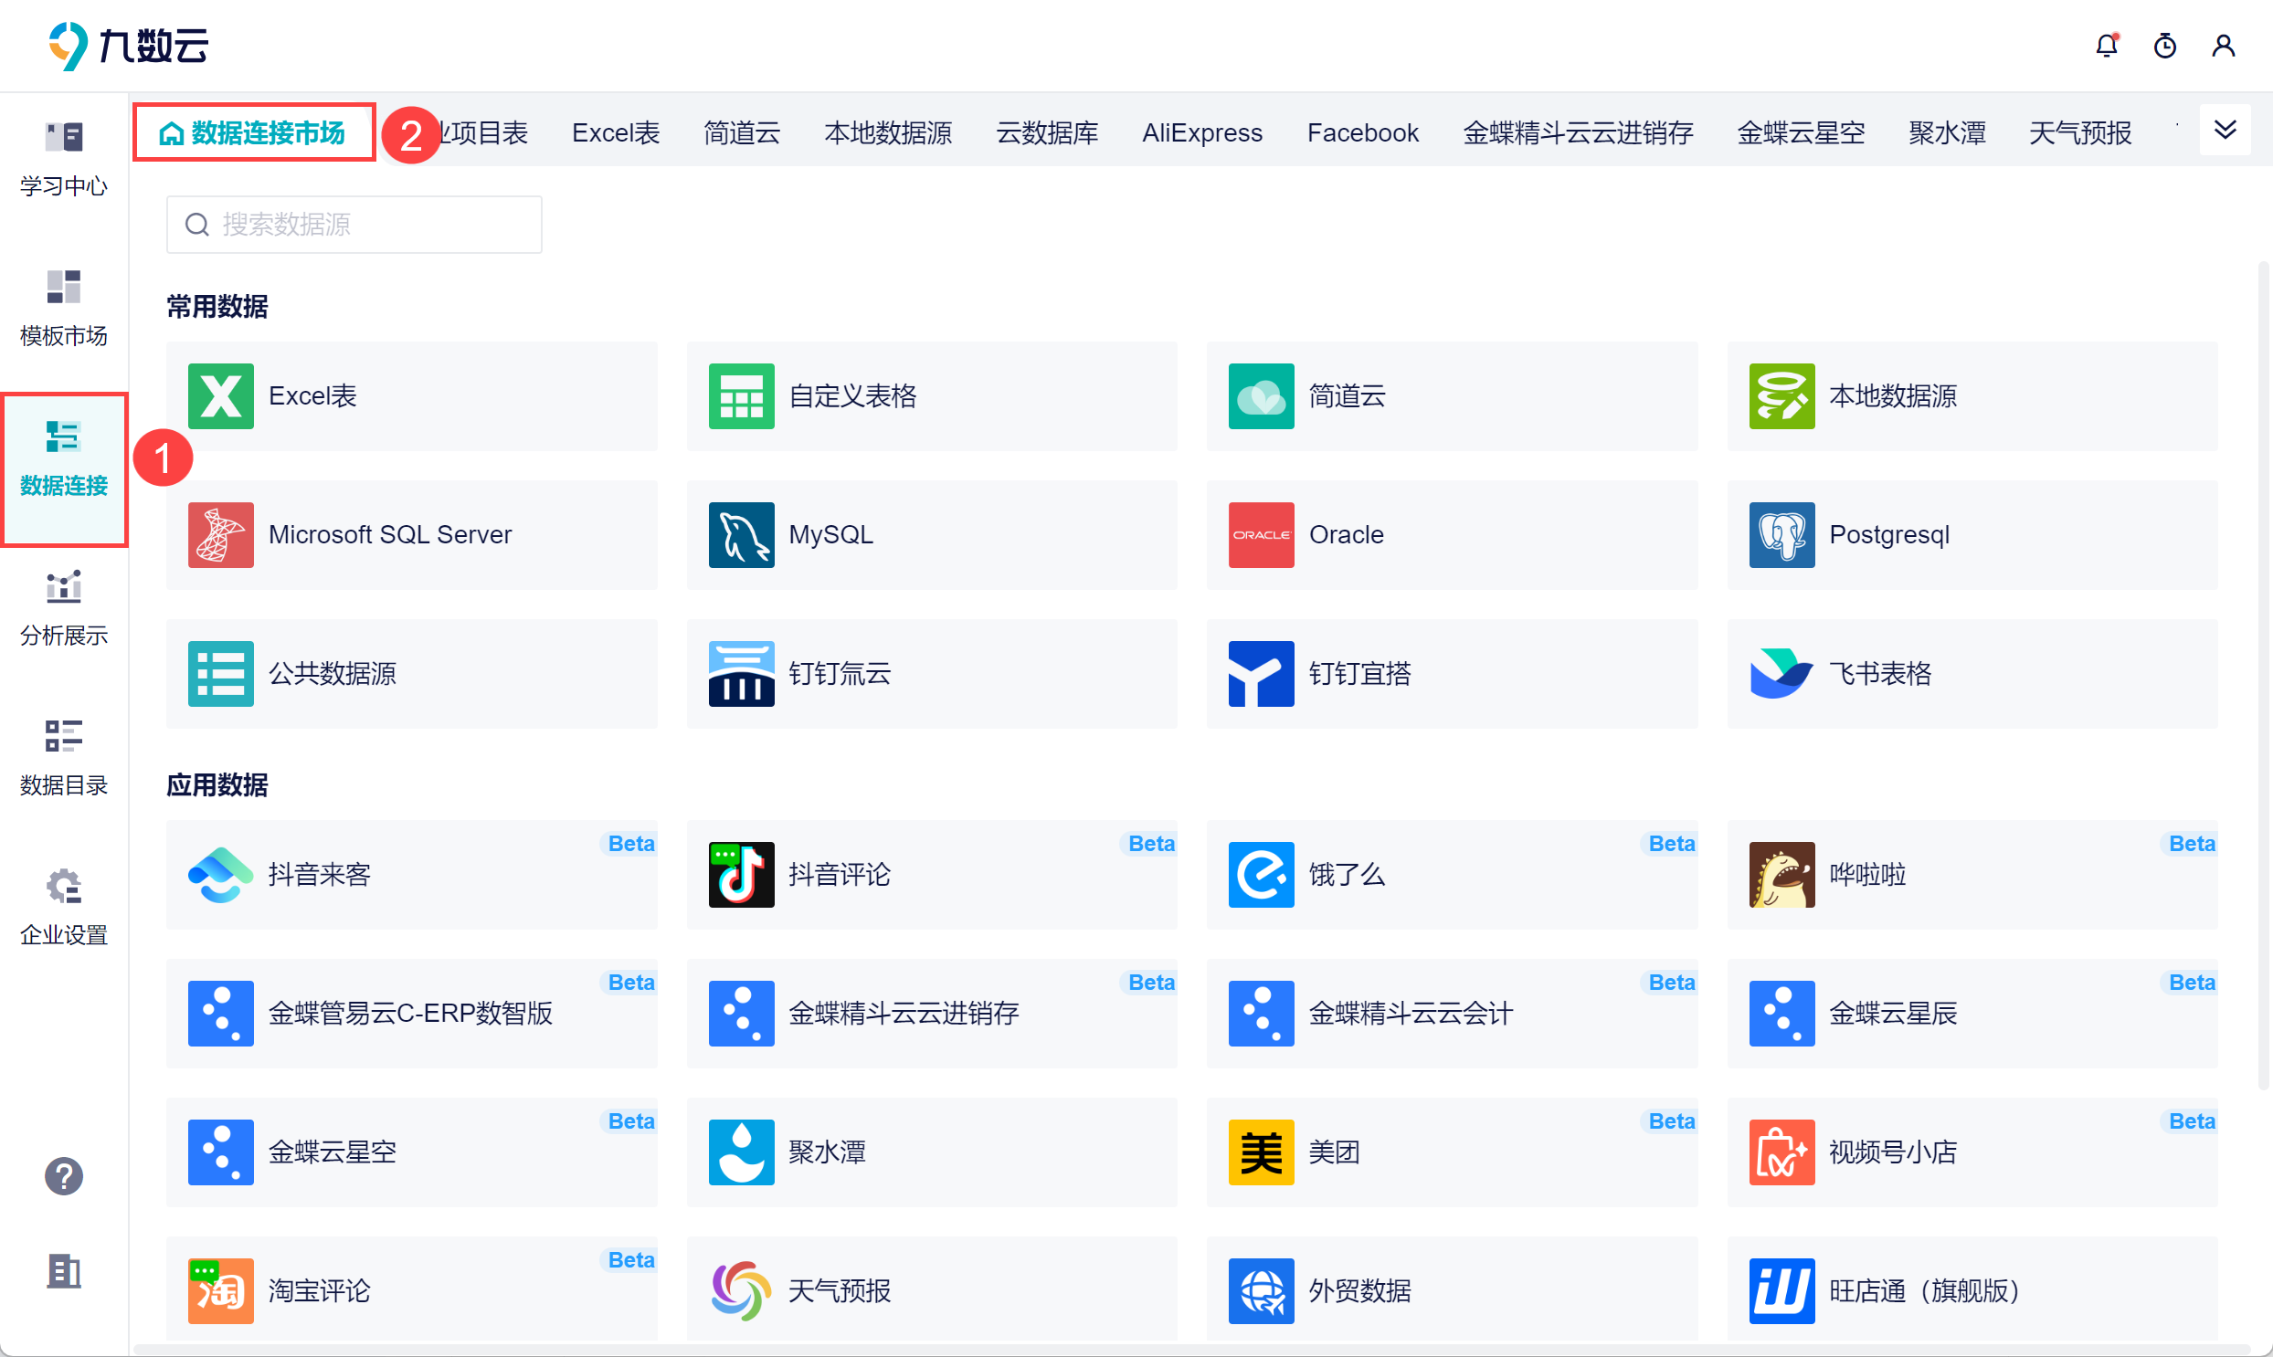Switch to the 金蝶精斗云云进销存 tab
This screenshot has height=1357, width=2273.
point(1579,133)
